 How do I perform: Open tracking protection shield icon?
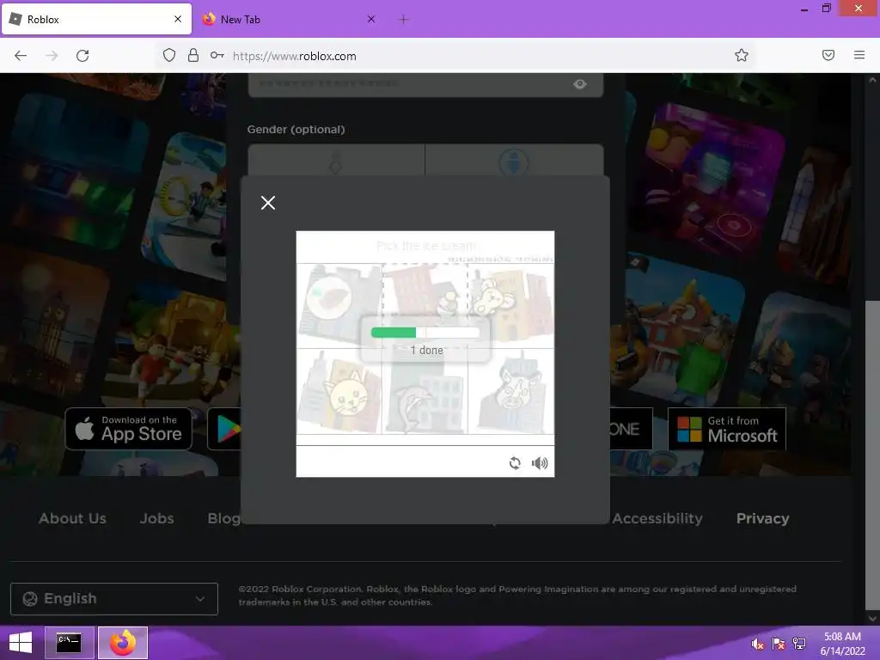[169, 55]
